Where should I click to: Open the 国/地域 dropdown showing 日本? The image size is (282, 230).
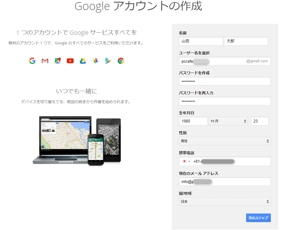click(x=225, y=202)
